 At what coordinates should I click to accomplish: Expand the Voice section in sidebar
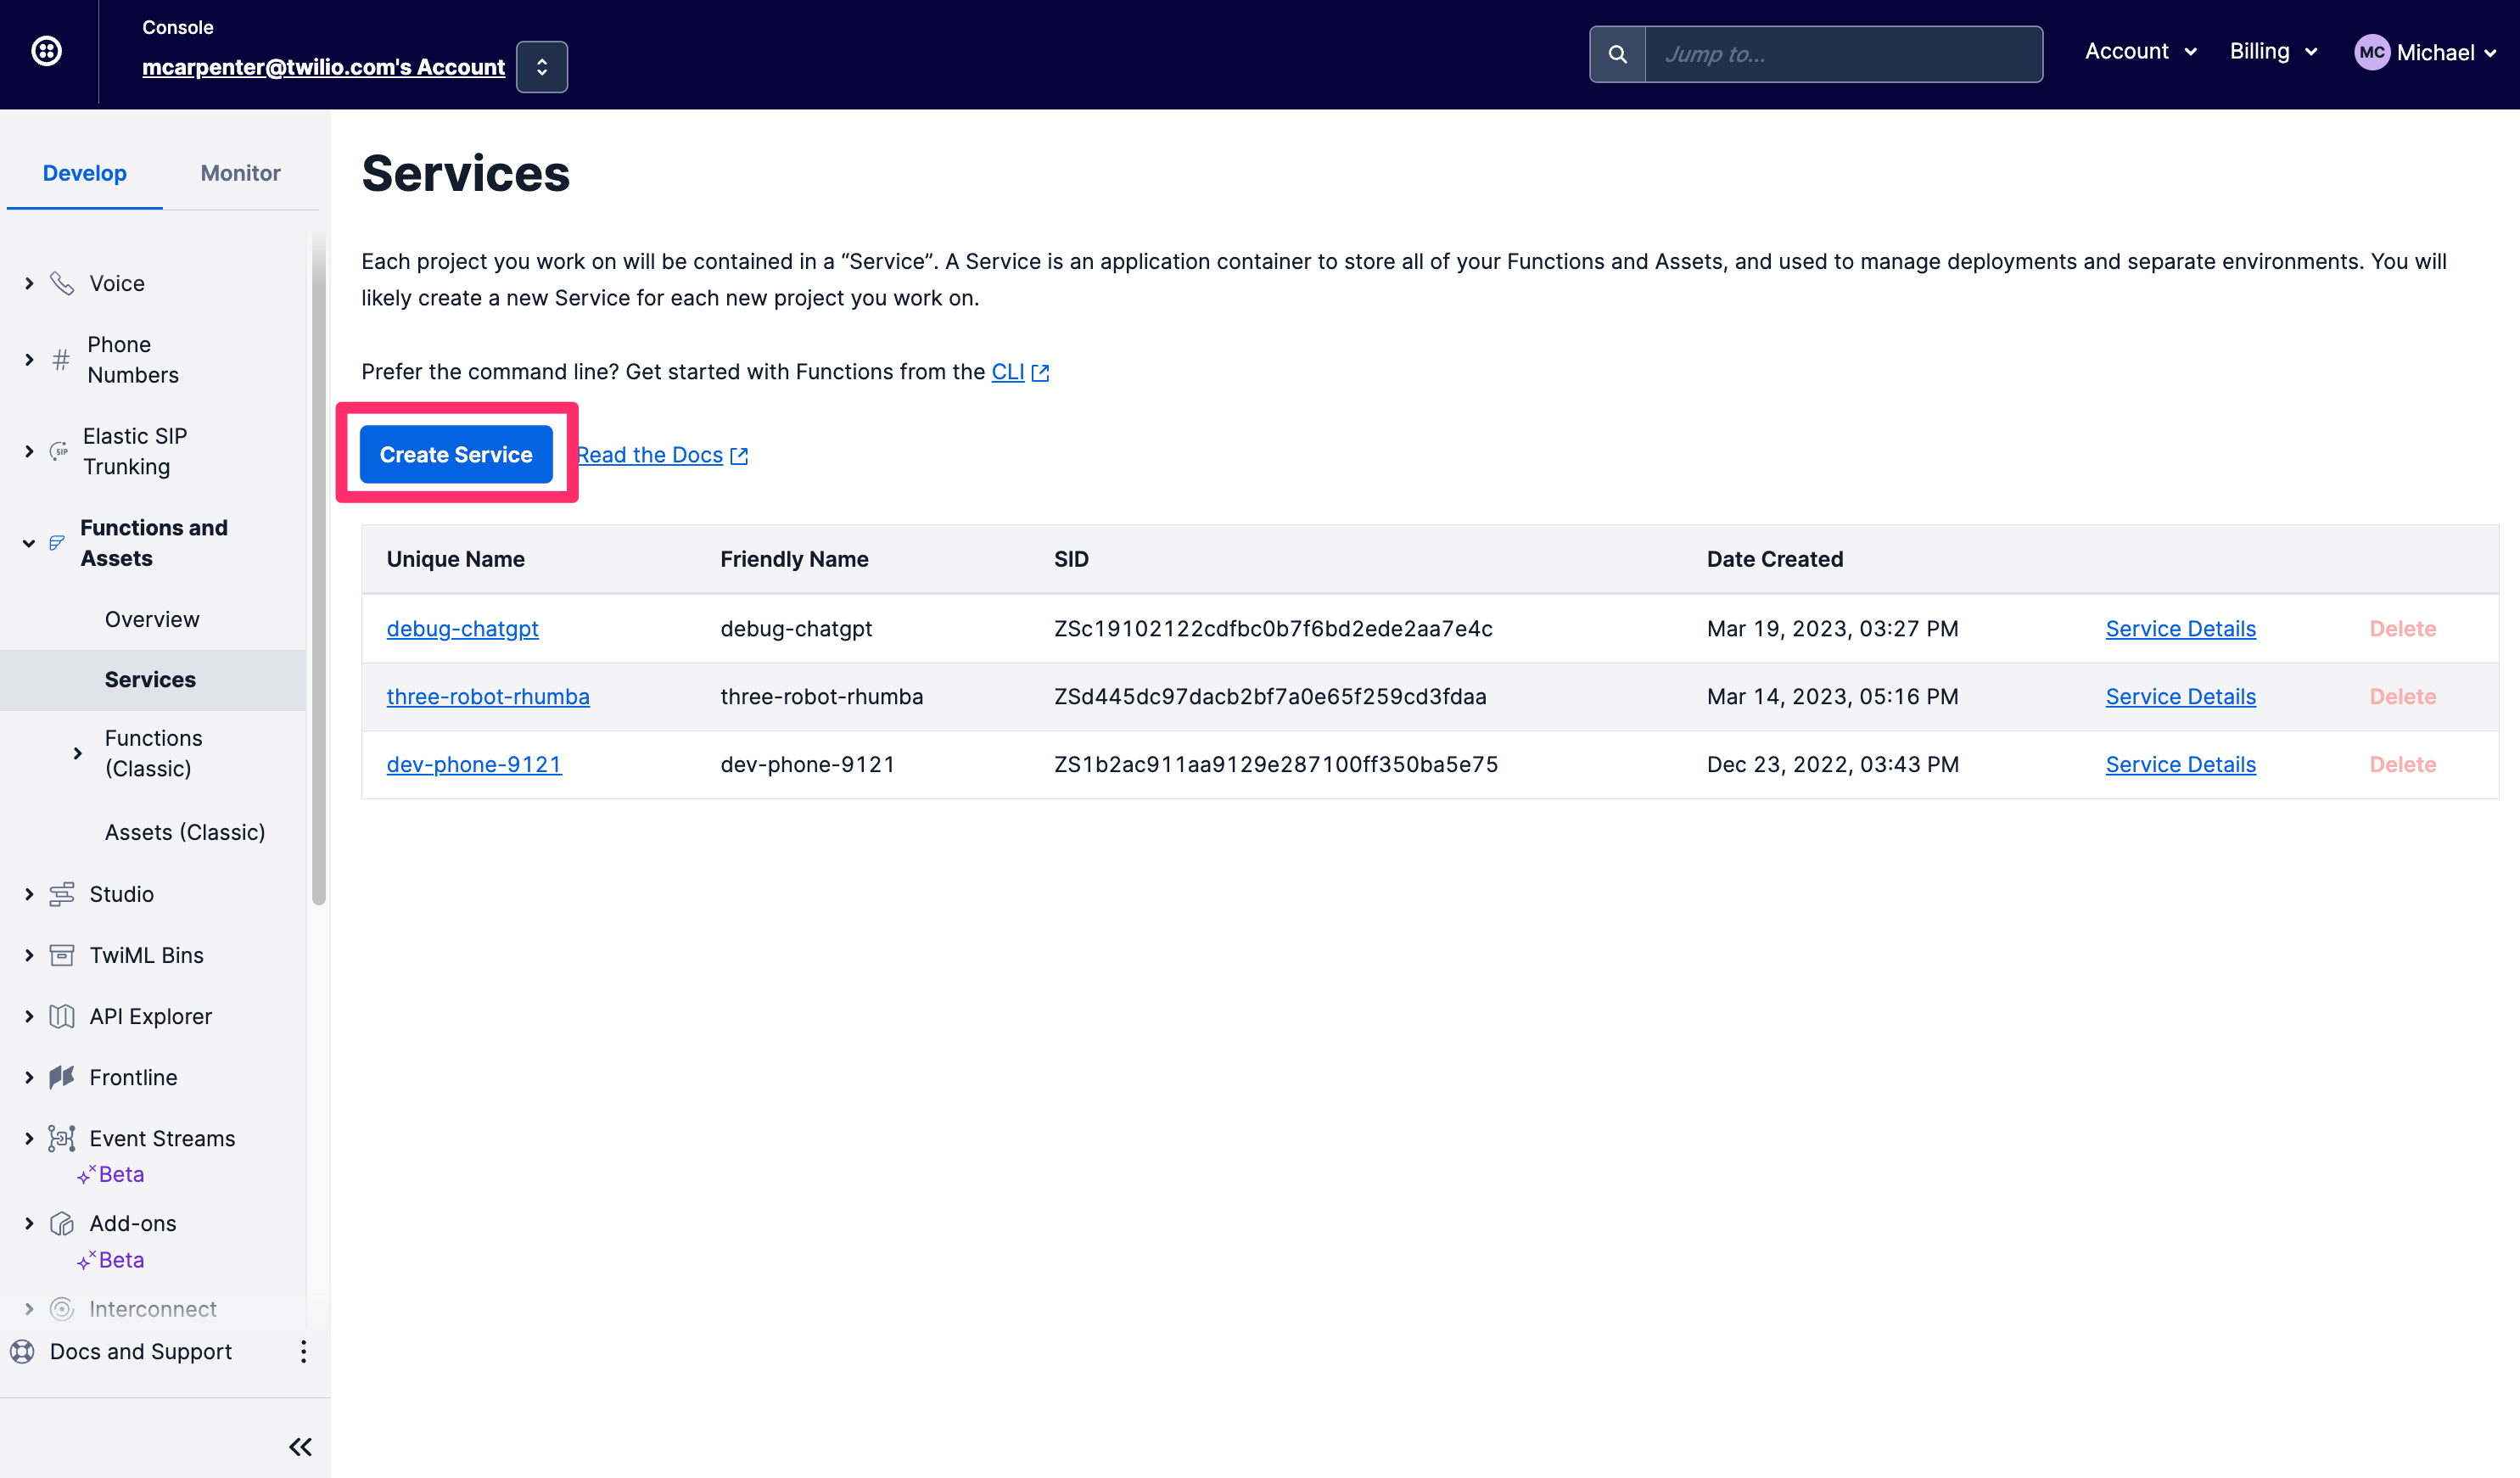[30, 282]
